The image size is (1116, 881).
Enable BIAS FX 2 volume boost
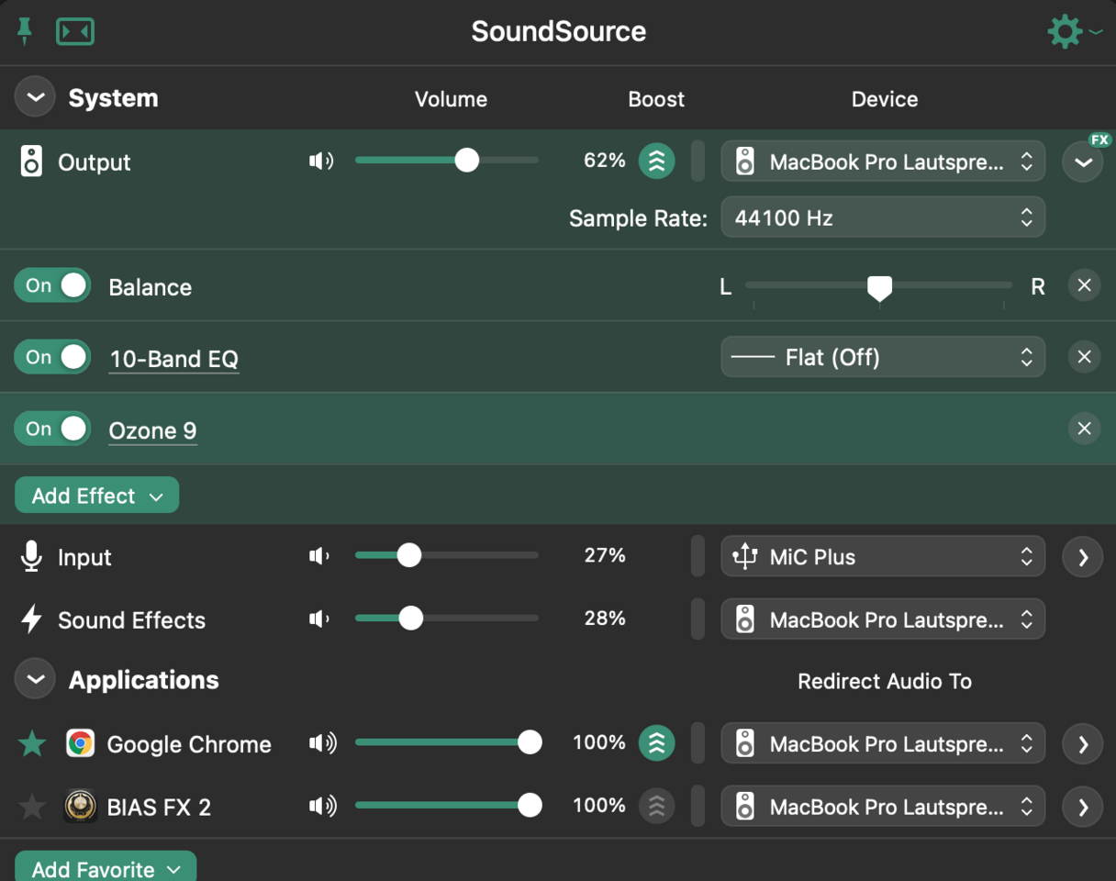point(657,807)
